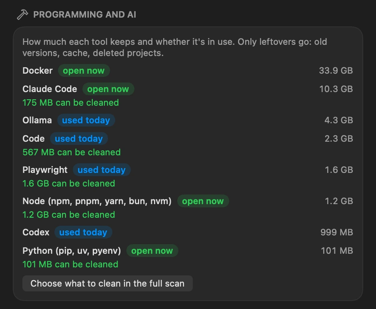Click the 'used today' badge beside Playwright
The width and height of the screenshot is (376, 309).
pos(102,170)
